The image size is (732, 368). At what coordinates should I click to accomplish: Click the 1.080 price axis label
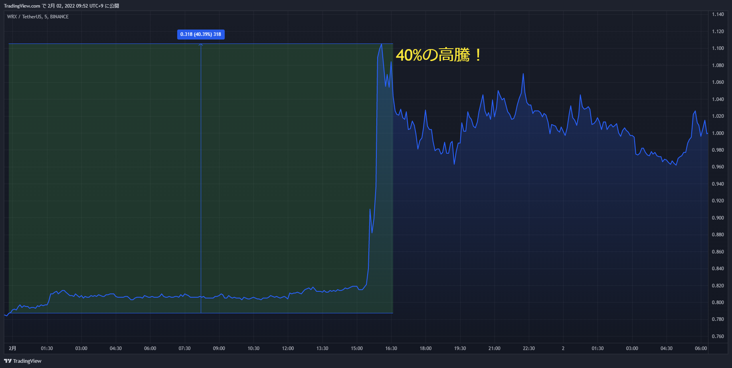[x=718, y=65]
